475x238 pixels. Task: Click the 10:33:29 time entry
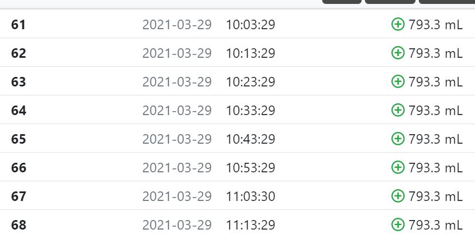pos(250,110)
